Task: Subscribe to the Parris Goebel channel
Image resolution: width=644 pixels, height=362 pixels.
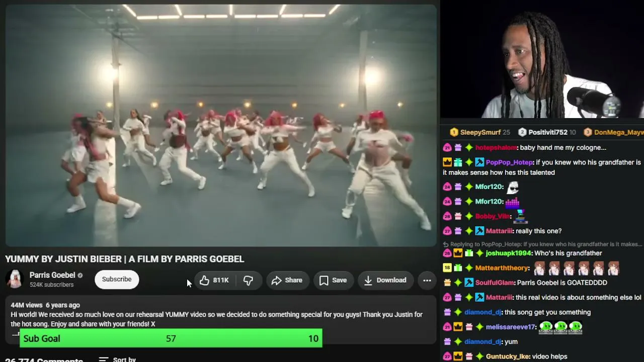Action: pos(117,279)
